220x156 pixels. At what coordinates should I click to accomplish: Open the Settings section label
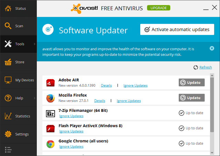coord(22,134)
